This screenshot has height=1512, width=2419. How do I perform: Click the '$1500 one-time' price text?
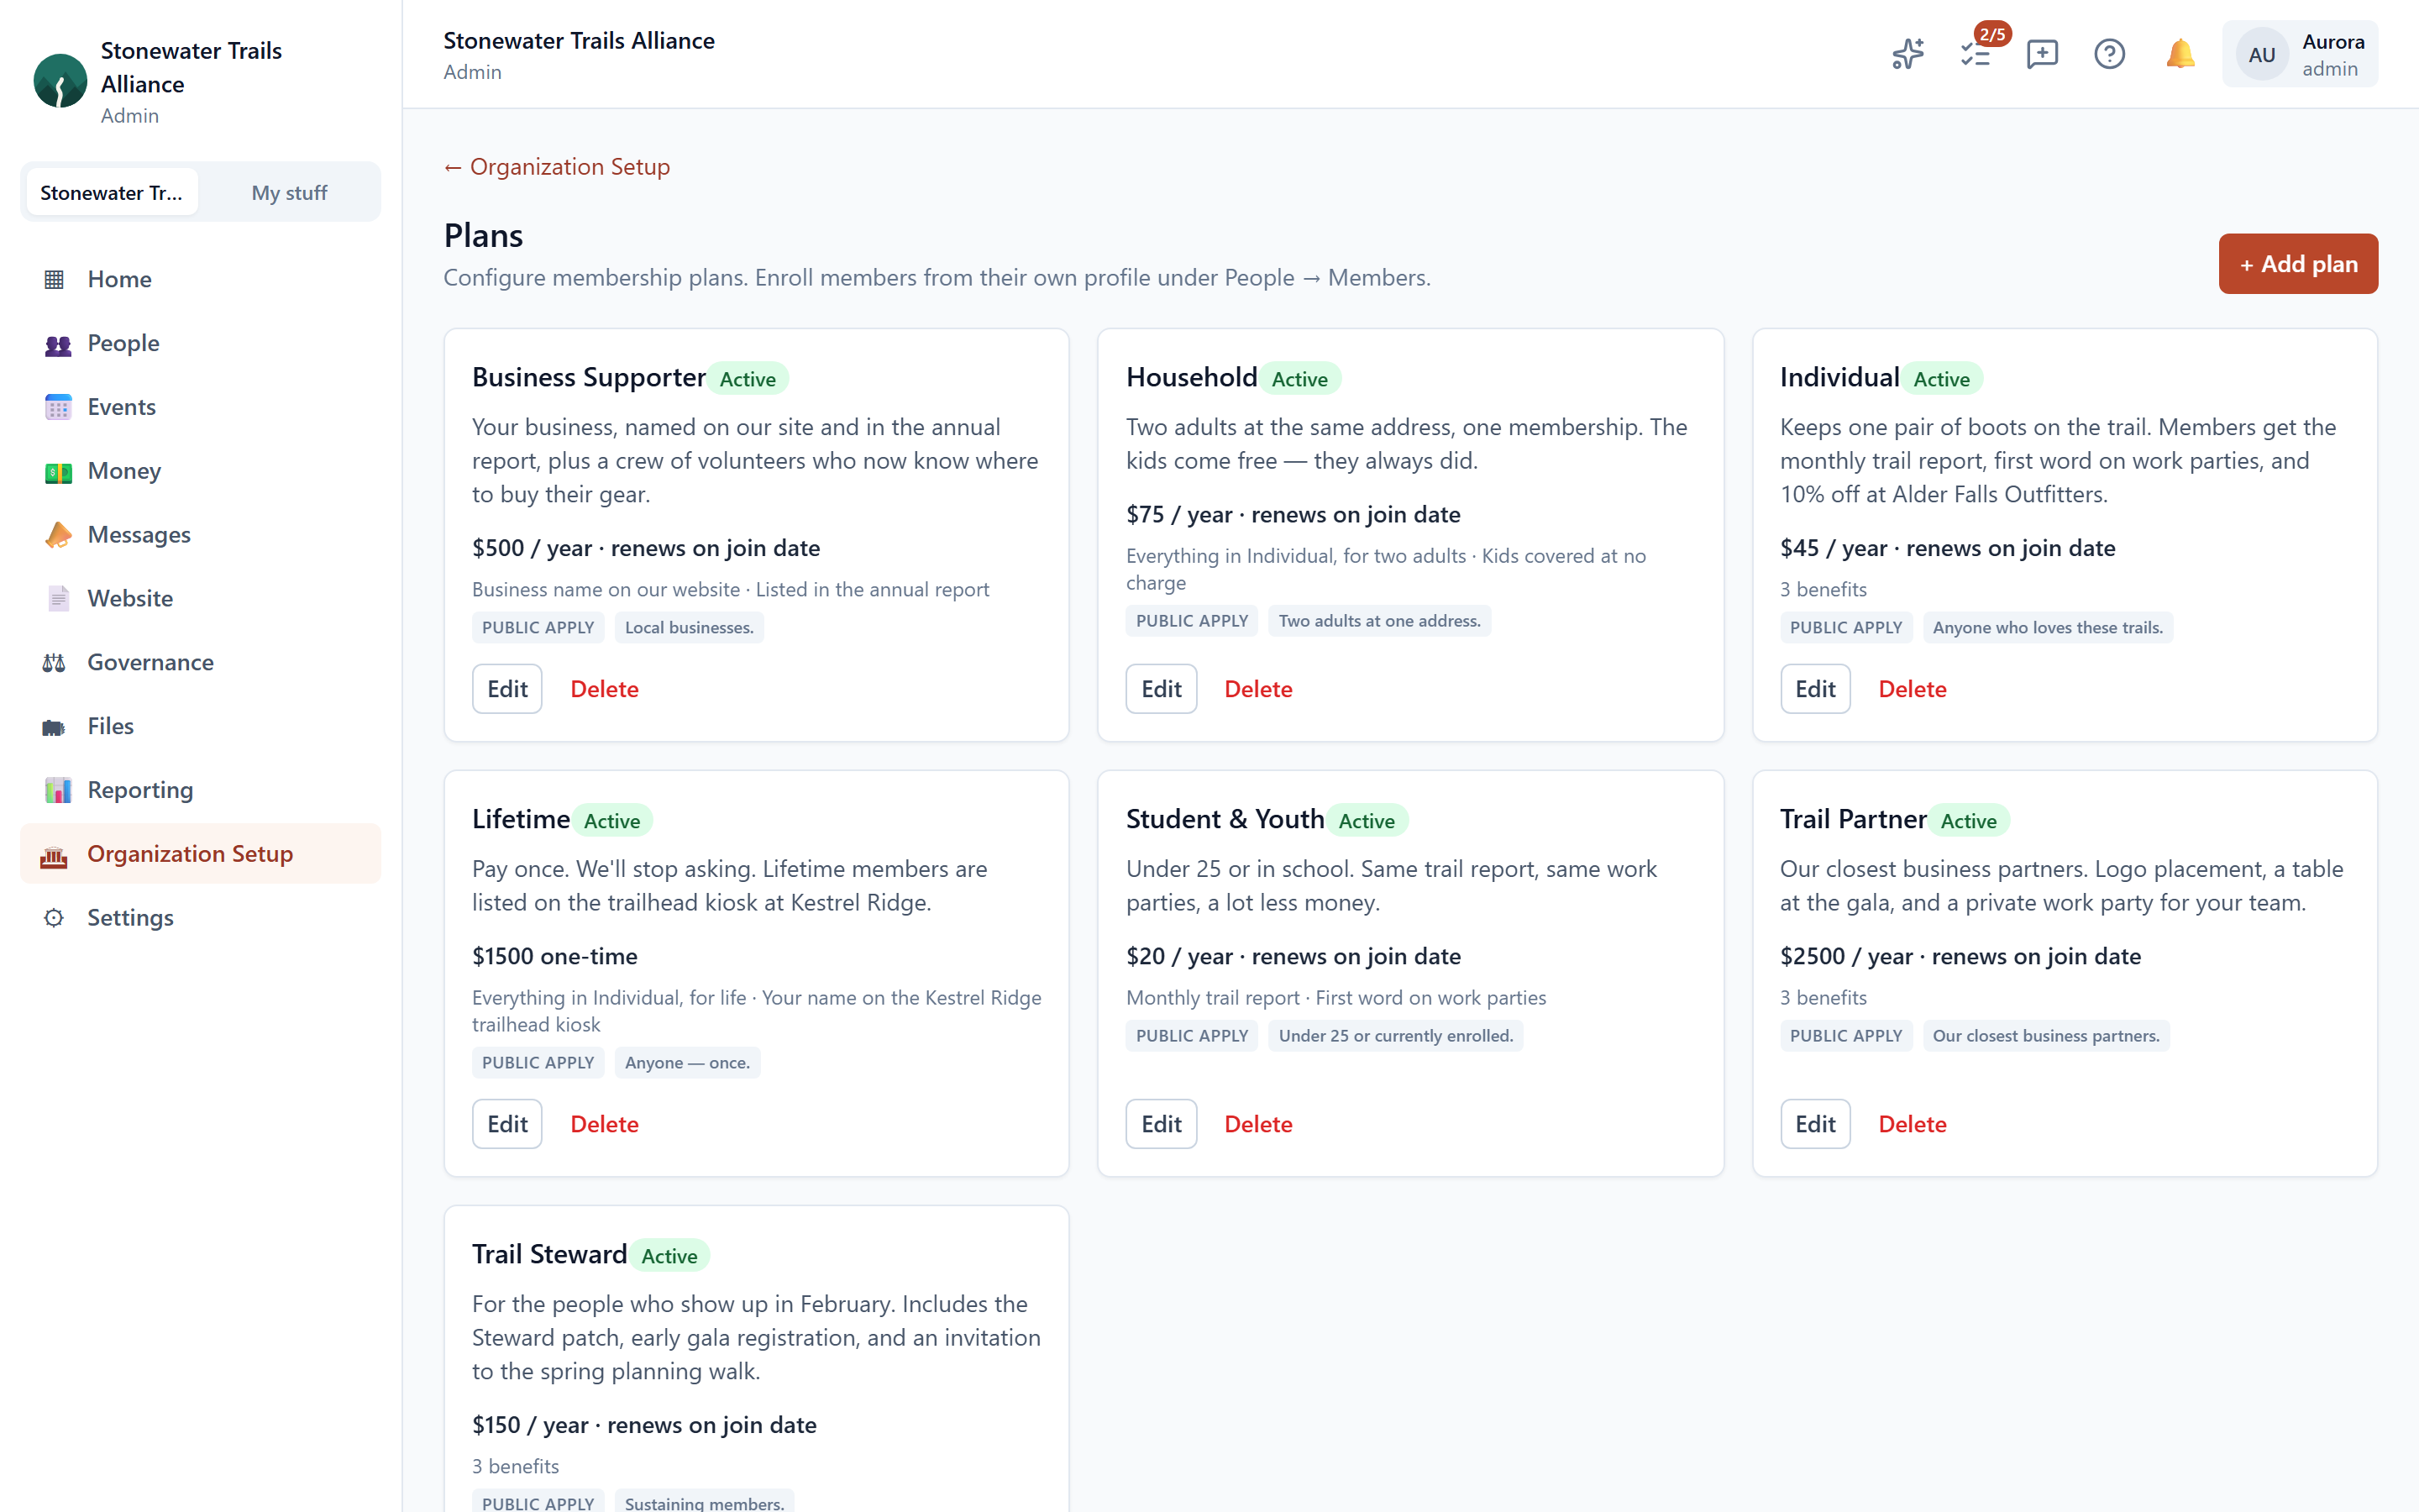(x=554, y=956)
